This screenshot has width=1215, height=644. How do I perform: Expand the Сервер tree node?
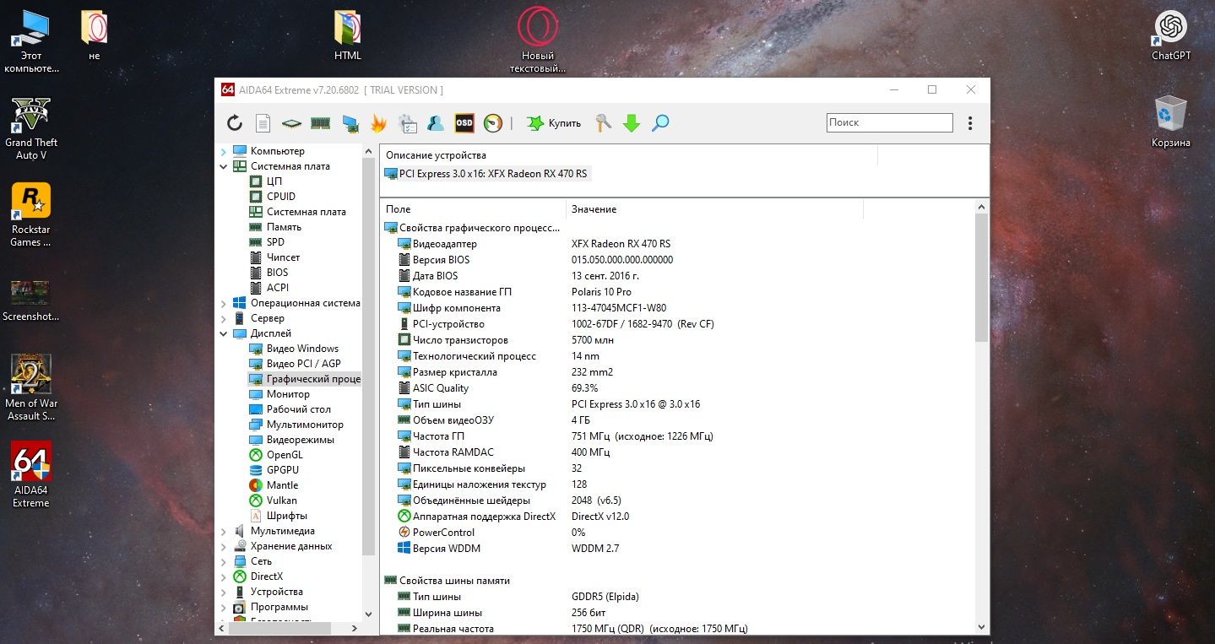pyautogui.click(x=223, y=318)
